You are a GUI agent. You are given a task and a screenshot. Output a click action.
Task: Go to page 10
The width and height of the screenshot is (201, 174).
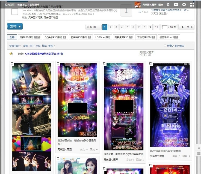(156, 27)
